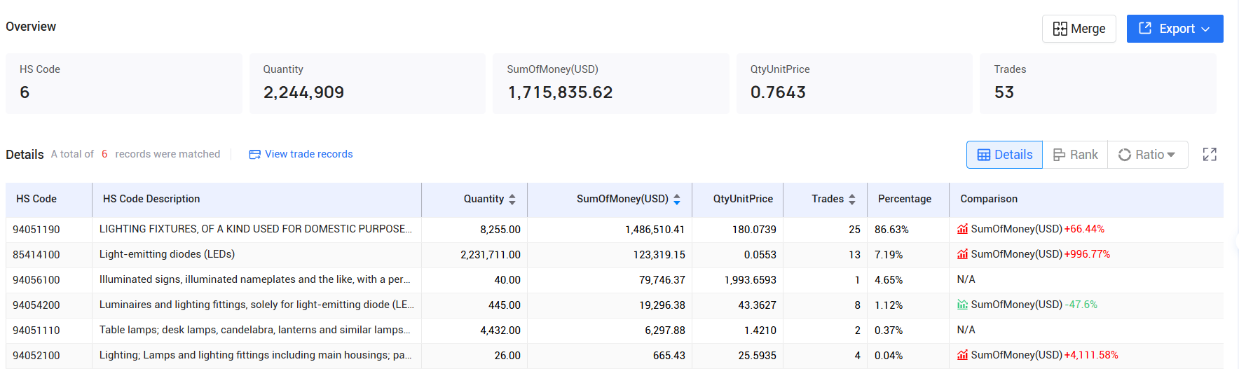Click quantity value 2,231,711.00
The width and height of the screenshot is (1239, 369).
pos(491,255)
